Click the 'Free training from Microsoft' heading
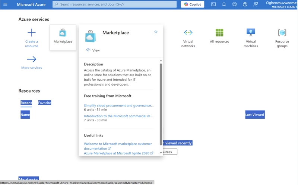This screenshot has height=185, width=298. coord(108,96)
